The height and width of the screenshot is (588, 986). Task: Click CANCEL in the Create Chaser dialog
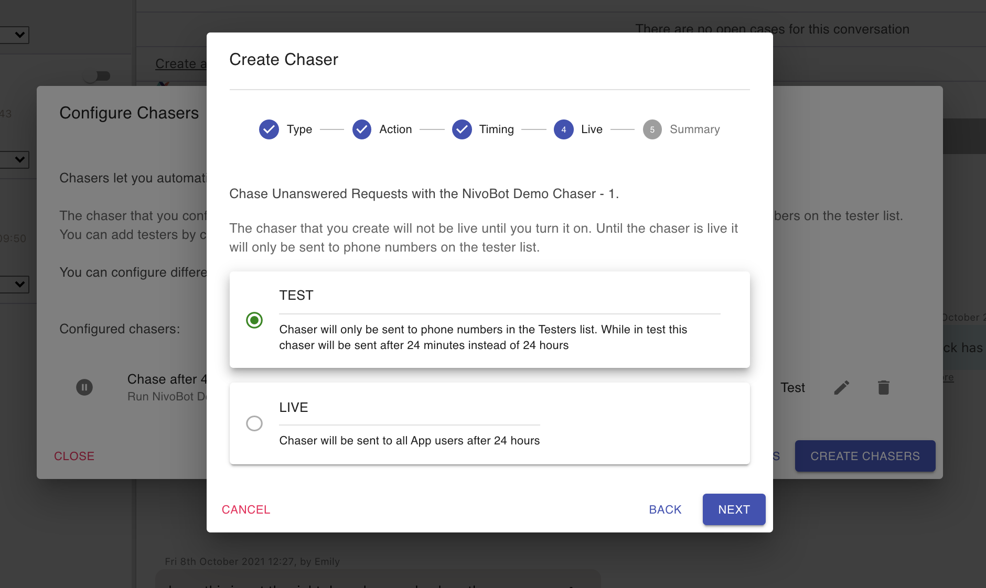pyautogui.click(x=246, y=509)
